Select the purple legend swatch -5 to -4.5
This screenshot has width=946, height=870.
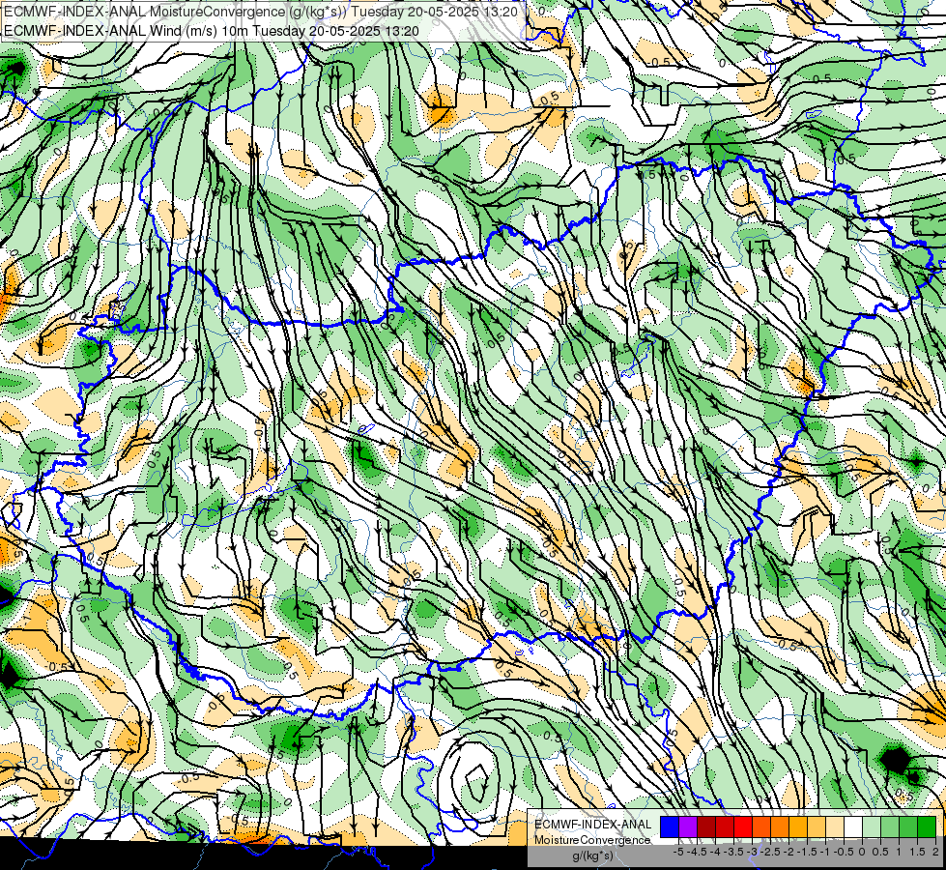[688, 826]
